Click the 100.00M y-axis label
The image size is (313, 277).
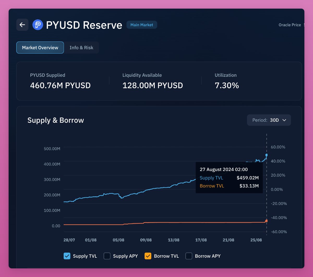click(52, 210)
